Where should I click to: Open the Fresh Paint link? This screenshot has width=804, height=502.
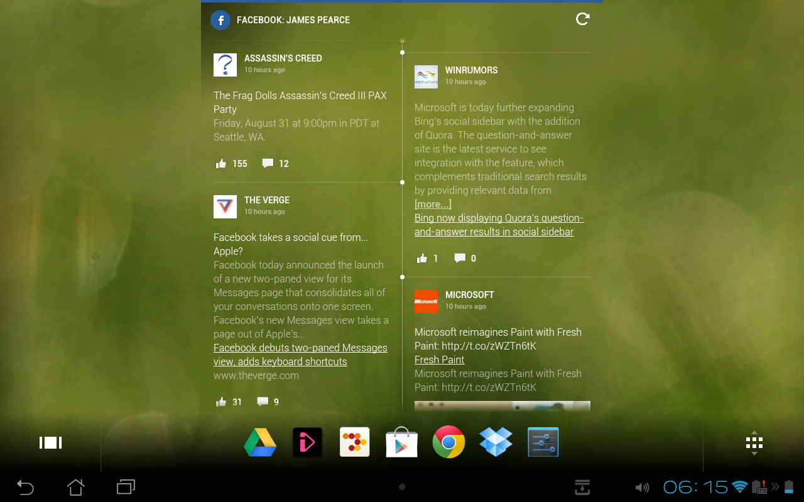(439, 360)
